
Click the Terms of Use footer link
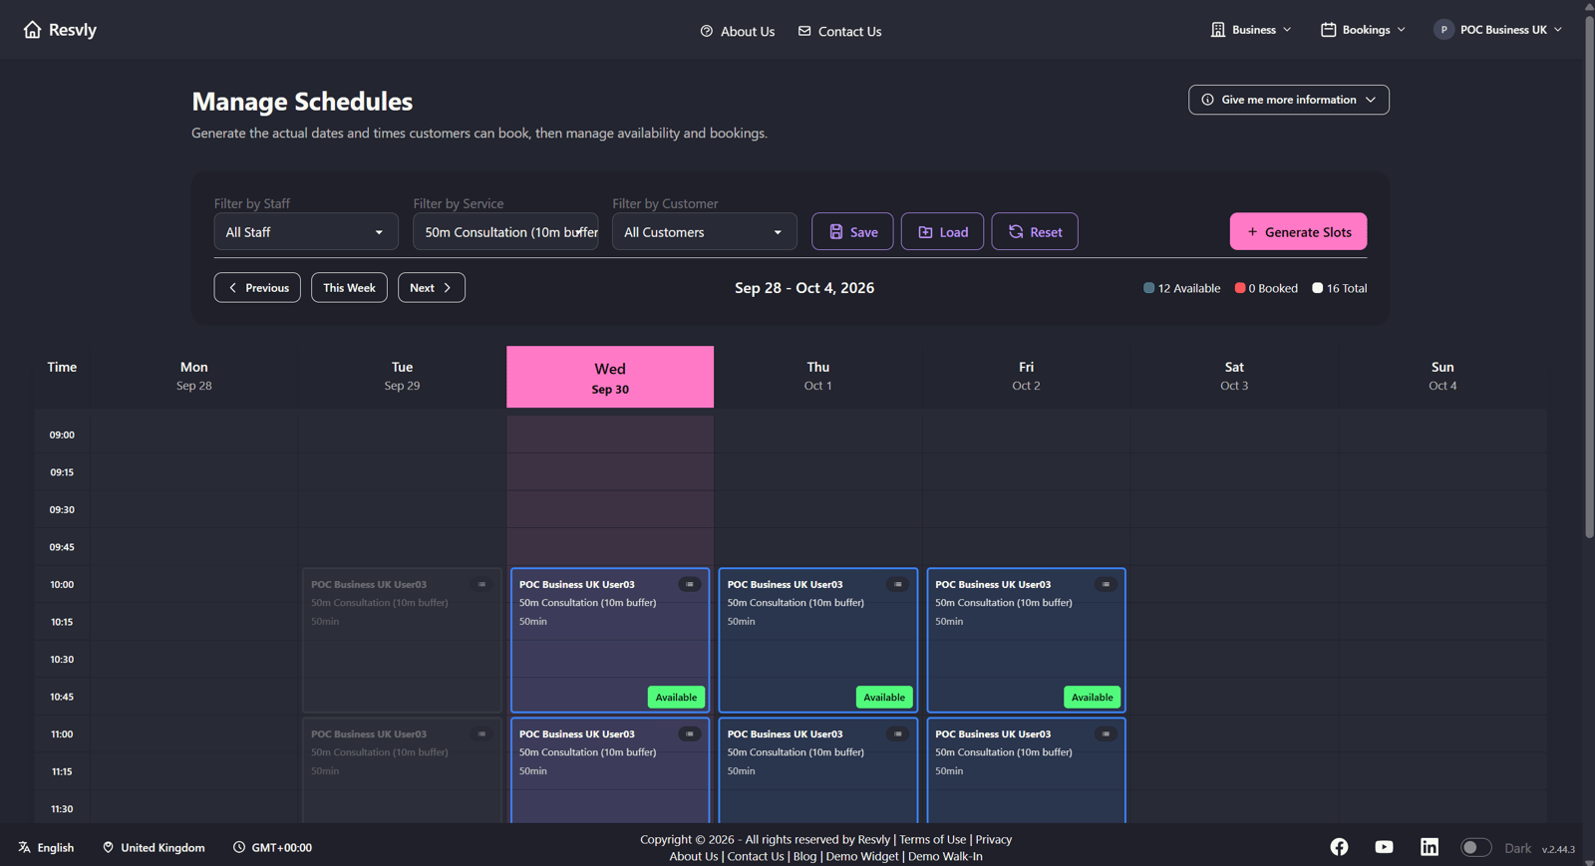pyautogui.click(x=933, y=840)
